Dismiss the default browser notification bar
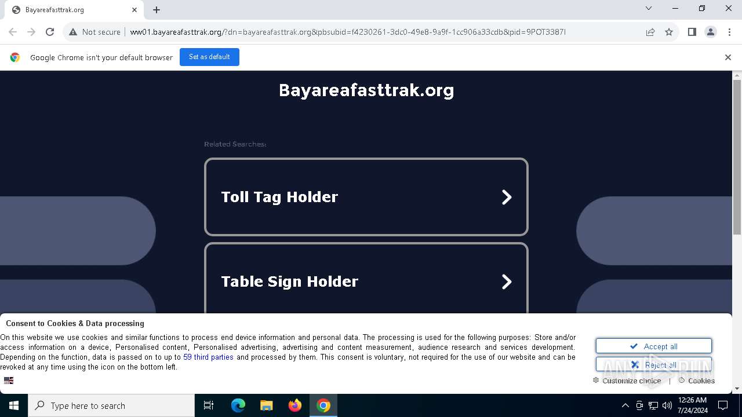 click(728, 57)
